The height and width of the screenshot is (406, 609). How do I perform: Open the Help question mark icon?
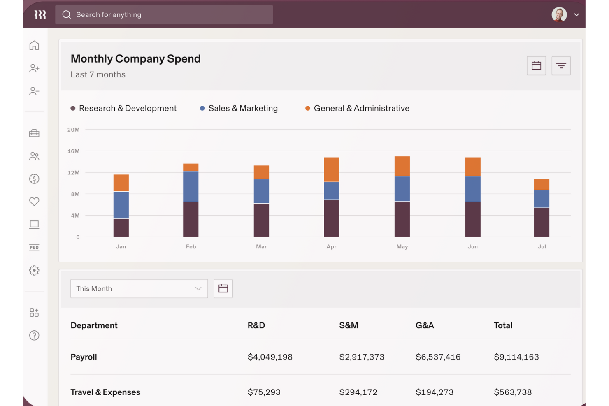(34, 336)
